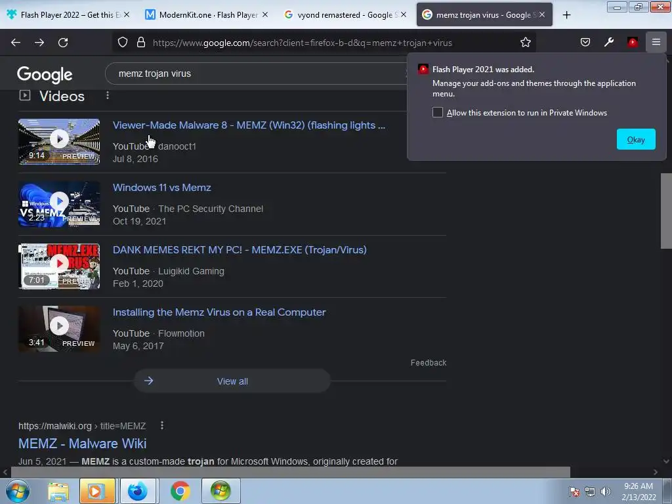Click View all videos button
Image resolution: width=672 pixels, height=504 pixels.
(x=232, y=381)
